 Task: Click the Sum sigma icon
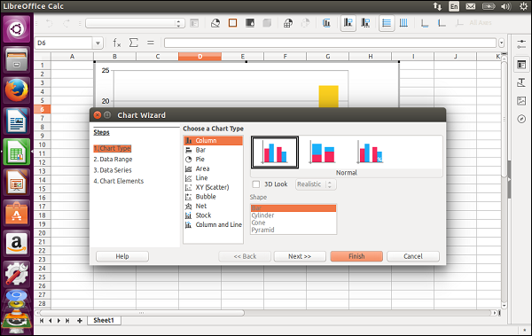click(134, 43)
